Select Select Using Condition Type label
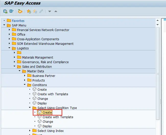 click(x=57, y=108)
